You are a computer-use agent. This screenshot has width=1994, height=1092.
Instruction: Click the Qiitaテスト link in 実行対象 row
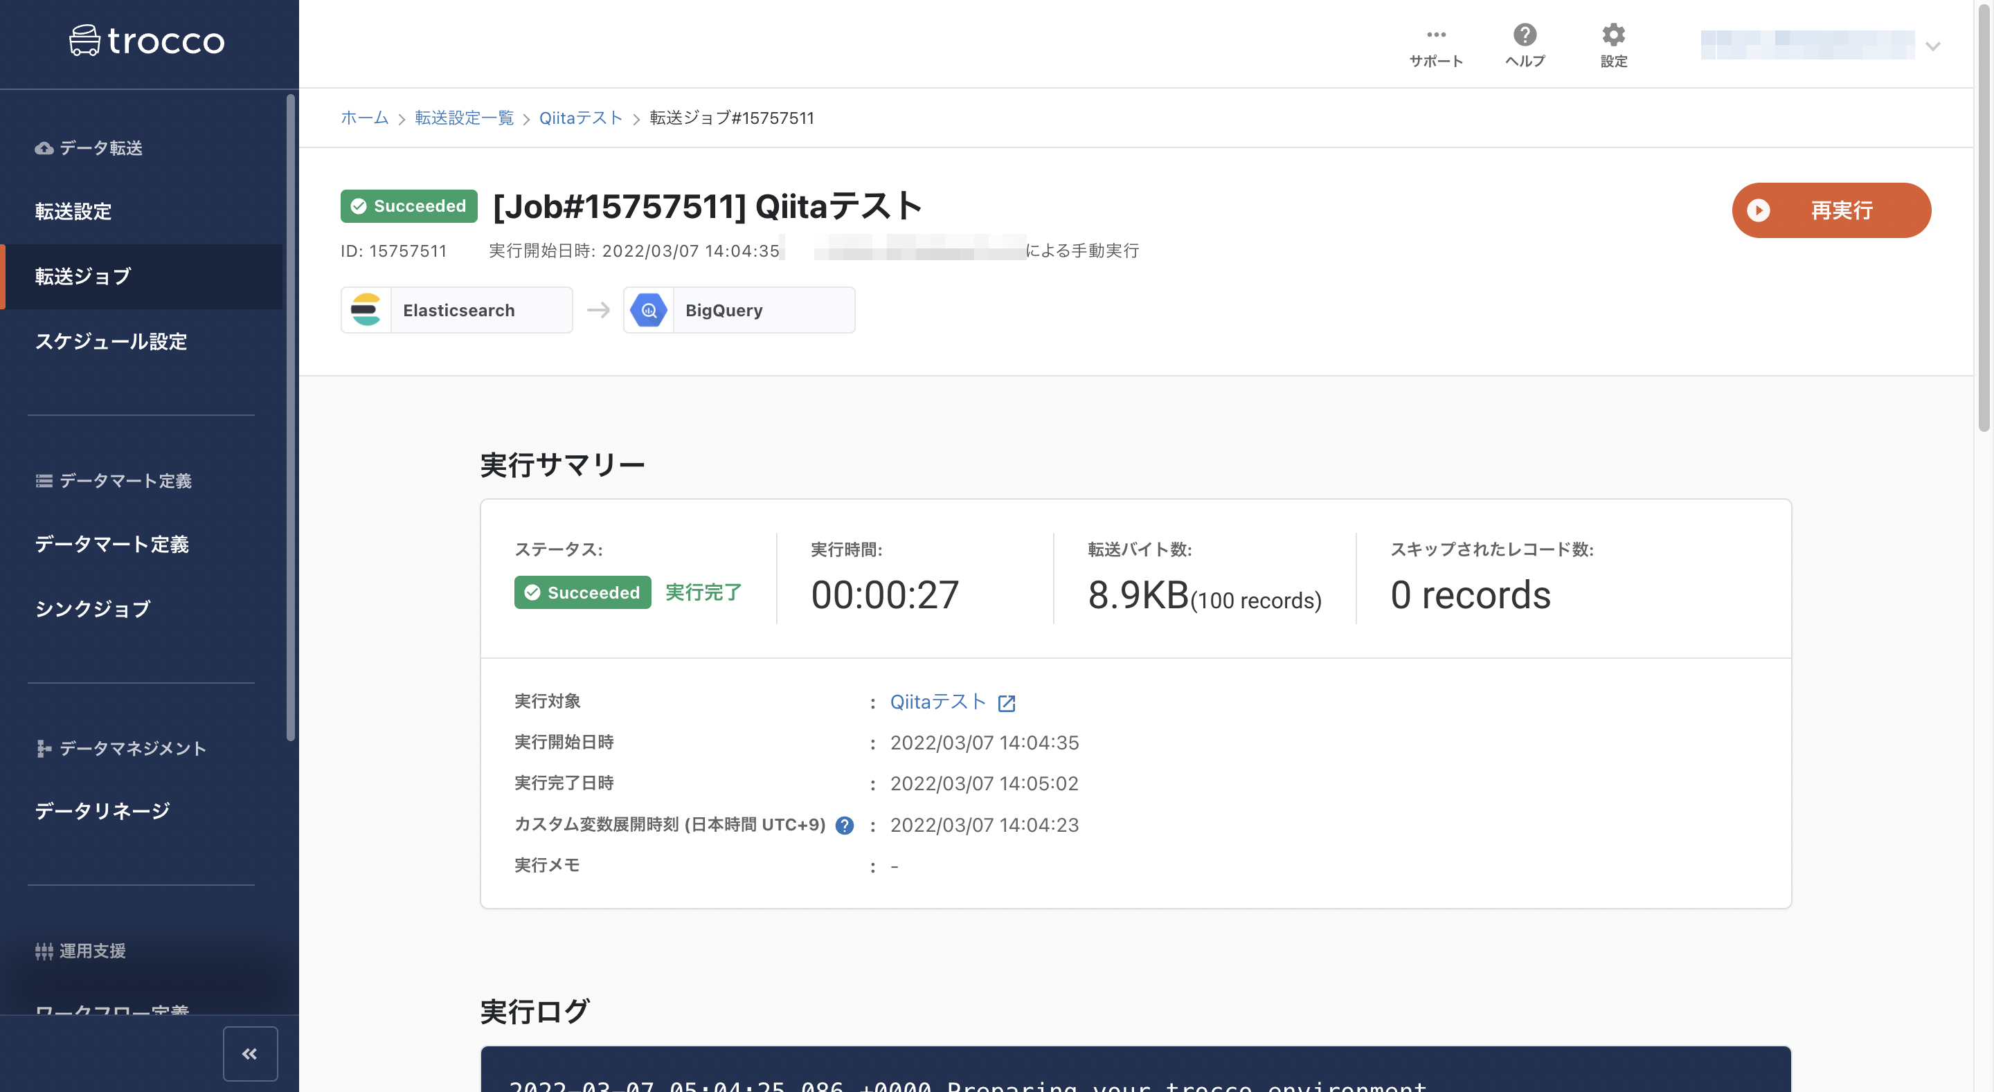pos(937,702)
